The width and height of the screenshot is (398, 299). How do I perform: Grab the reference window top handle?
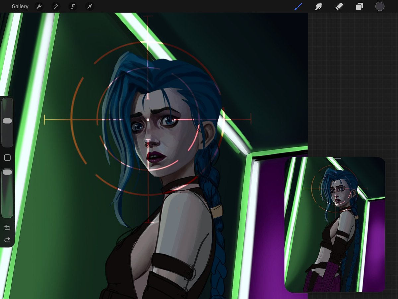(335, 158)
